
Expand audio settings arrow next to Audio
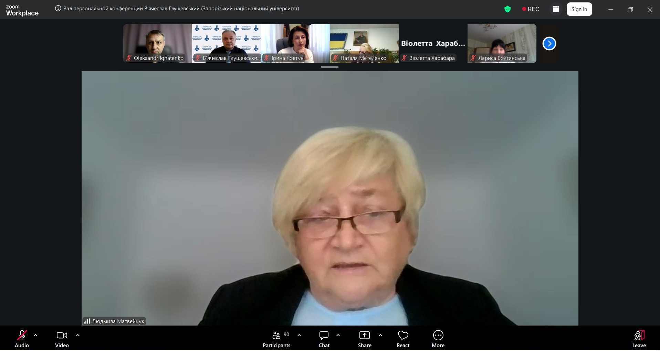35,335
